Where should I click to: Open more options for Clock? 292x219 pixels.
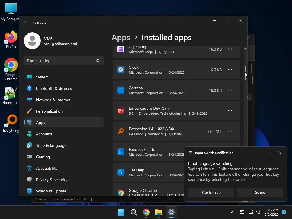tap(230, 70)
